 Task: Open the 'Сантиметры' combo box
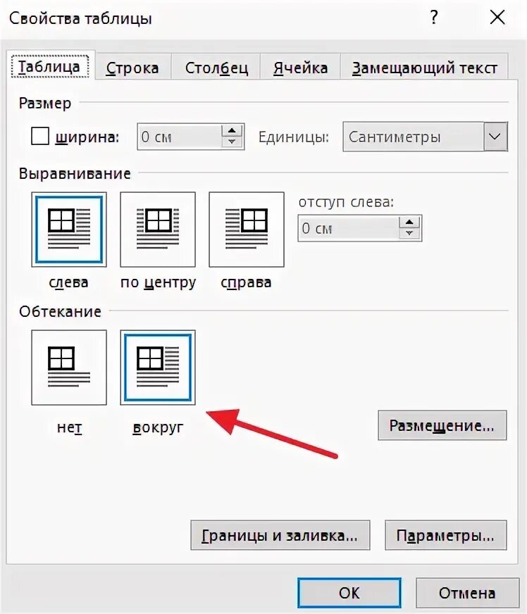(x=425, y=137)
